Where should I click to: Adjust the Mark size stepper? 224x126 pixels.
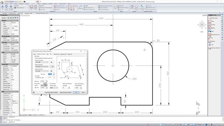(47, 88)
